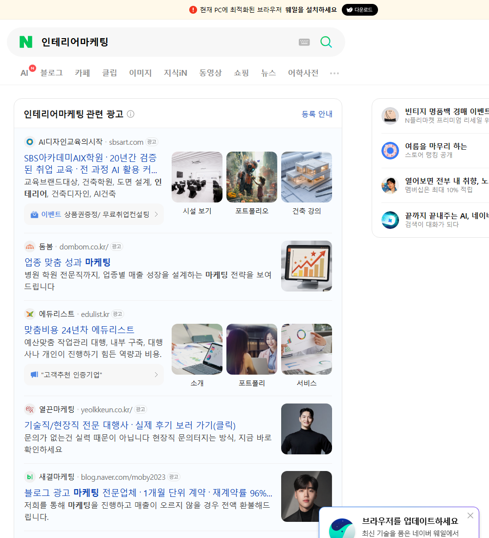Image resolution: width=489 pixels, height=538 pixels.
Task: Open the 블로그 광고 마케팅 전문업체 link
Action: [x=148, y=493]
